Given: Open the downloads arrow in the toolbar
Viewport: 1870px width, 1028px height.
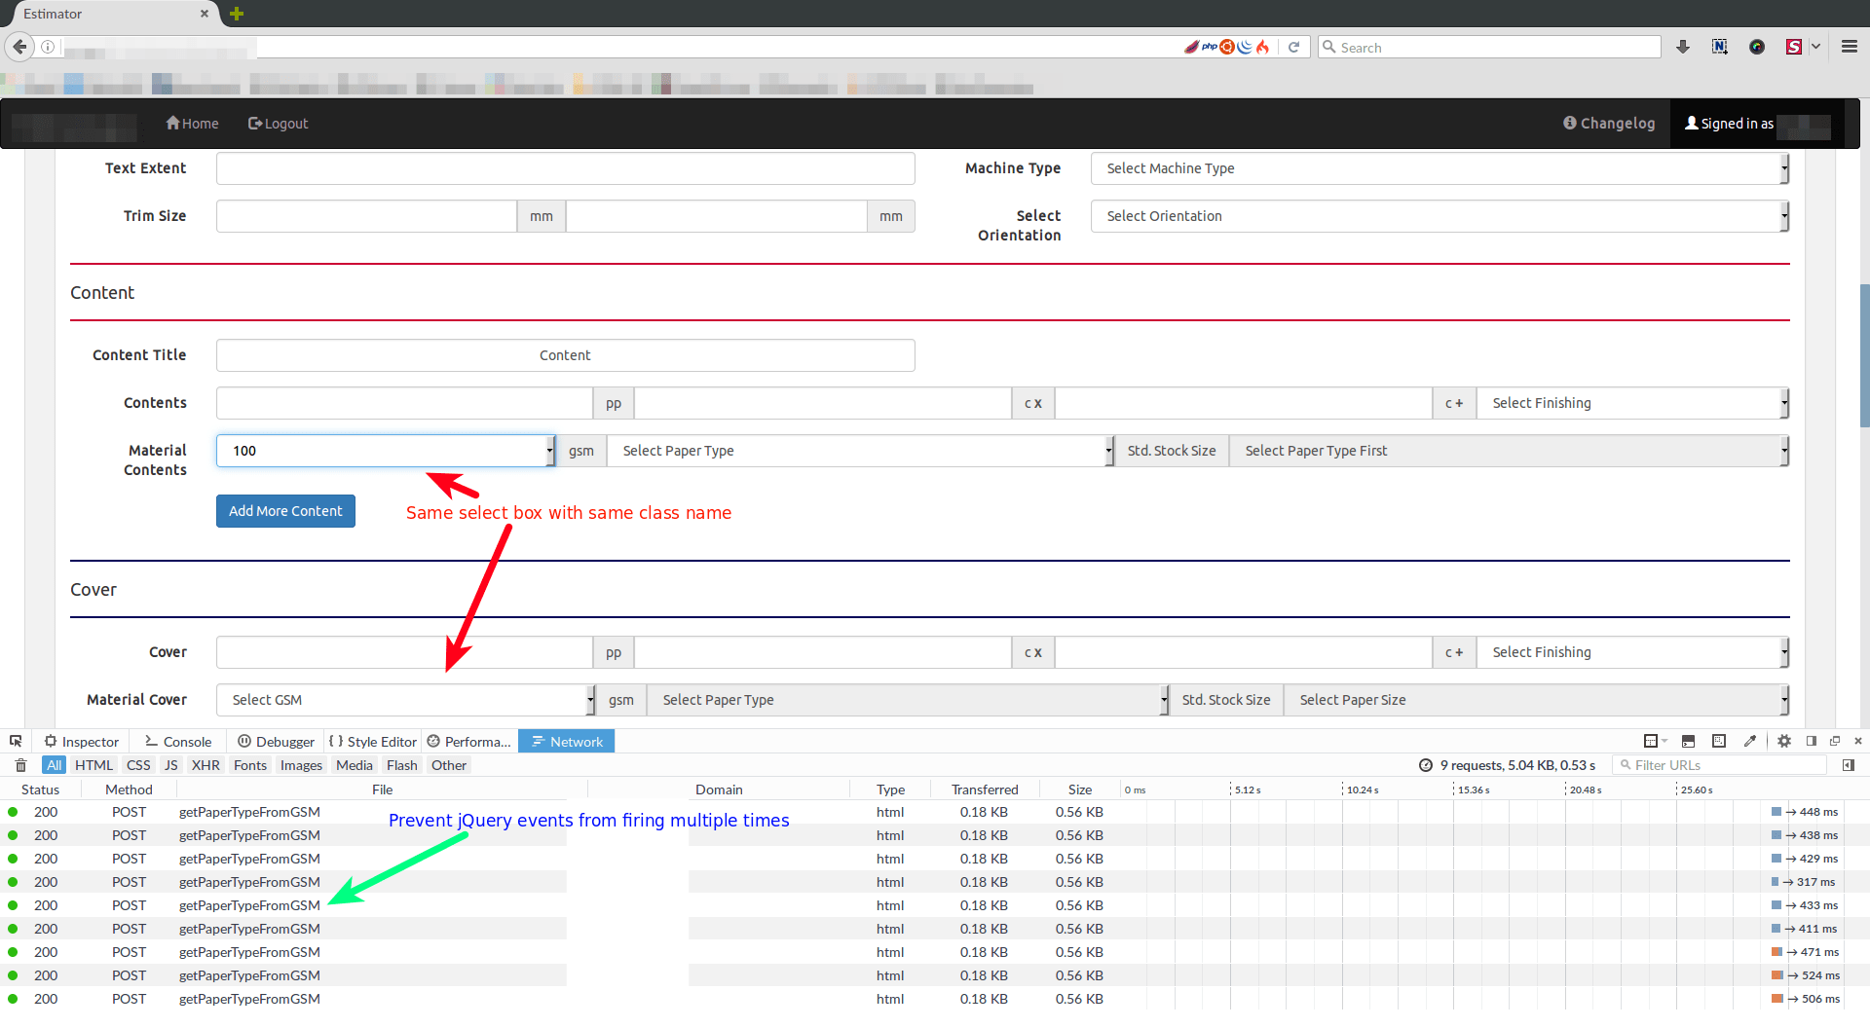Looking at the screenshot, I should click(1683, 46).
